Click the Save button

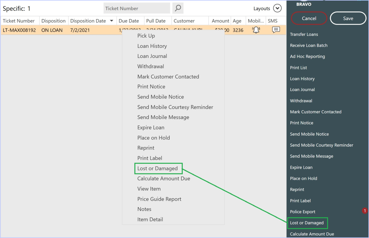[348, 18]
